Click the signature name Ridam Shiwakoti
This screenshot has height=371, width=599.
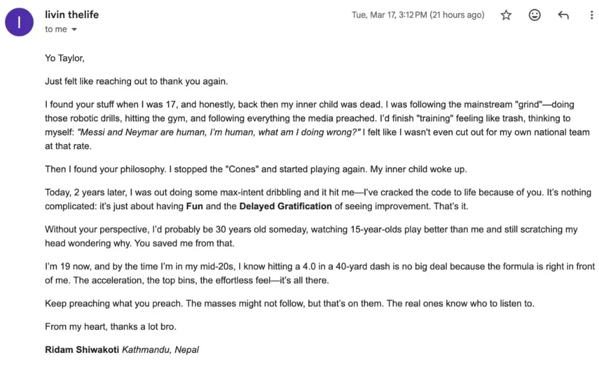click(82, 349)
